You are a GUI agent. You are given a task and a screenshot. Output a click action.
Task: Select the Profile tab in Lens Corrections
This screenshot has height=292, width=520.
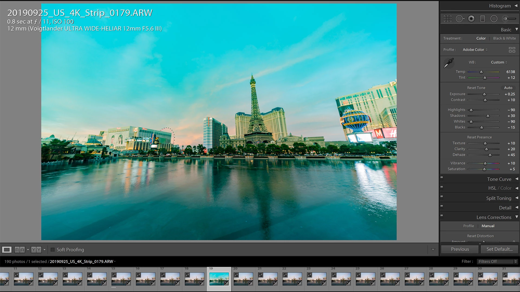(x=468, y=226)
